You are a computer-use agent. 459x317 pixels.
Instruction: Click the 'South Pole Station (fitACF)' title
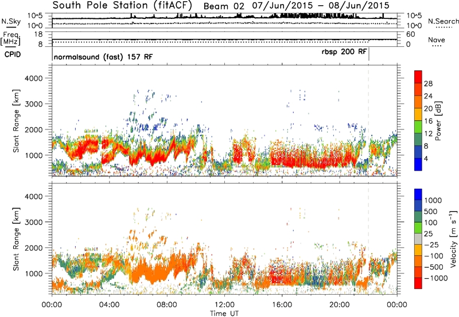(x=122, y=6)
